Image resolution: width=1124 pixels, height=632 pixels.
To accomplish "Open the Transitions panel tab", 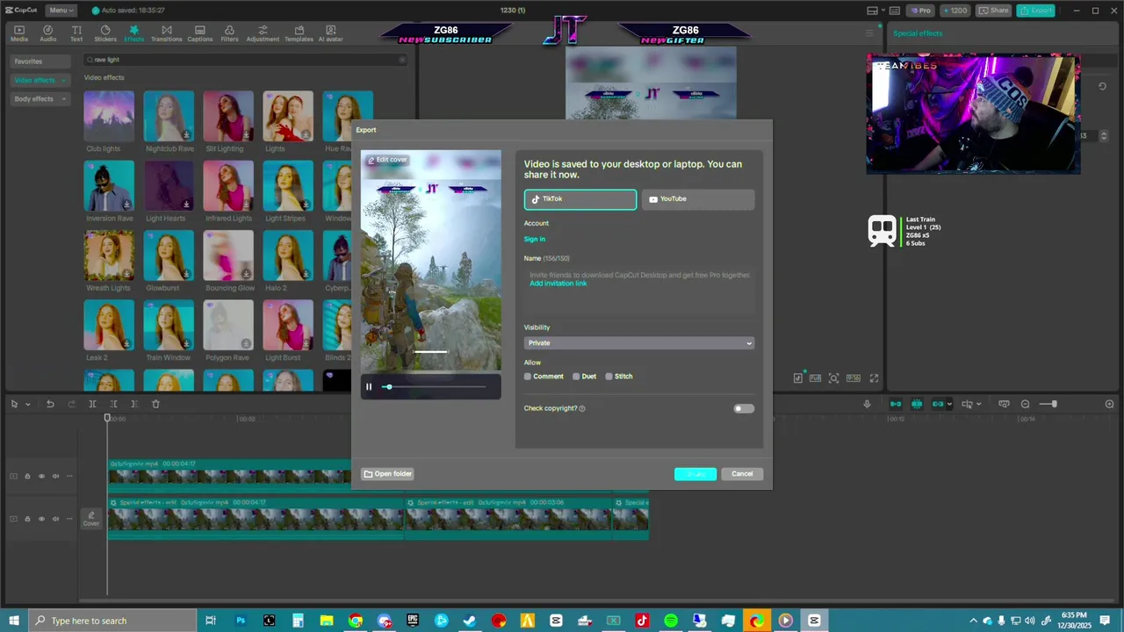I will coord(166,33).
